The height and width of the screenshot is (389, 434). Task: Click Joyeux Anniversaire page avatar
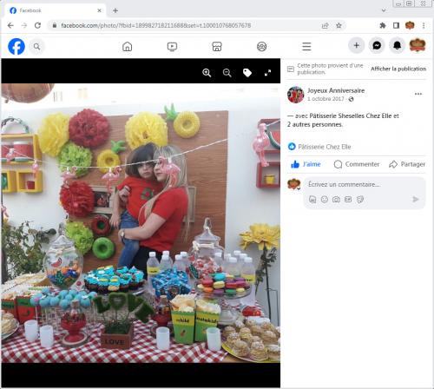(x=295, y=95)
